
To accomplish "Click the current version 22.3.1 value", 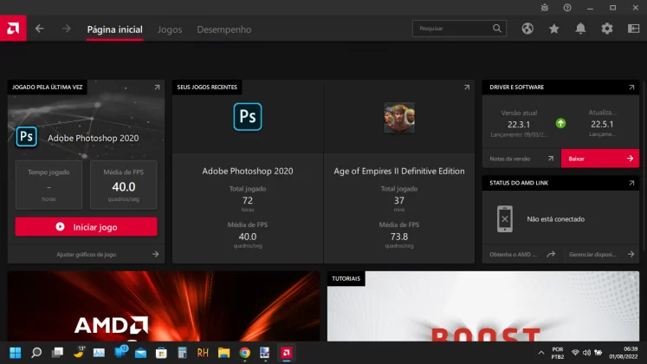I will 519,124.
